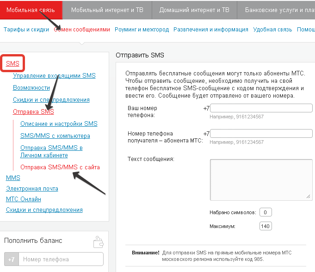Screen dimensions: 315x272
Task: Open Развлечения и информация menu
Action: 211,30
